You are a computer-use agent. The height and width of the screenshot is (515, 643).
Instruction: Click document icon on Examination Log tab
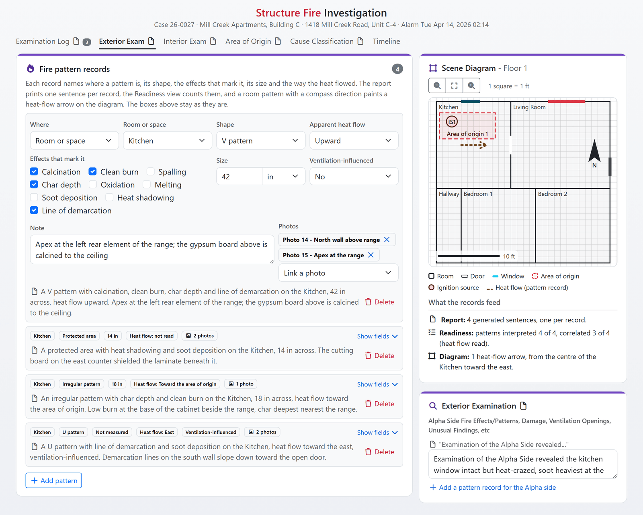point(76,41)
